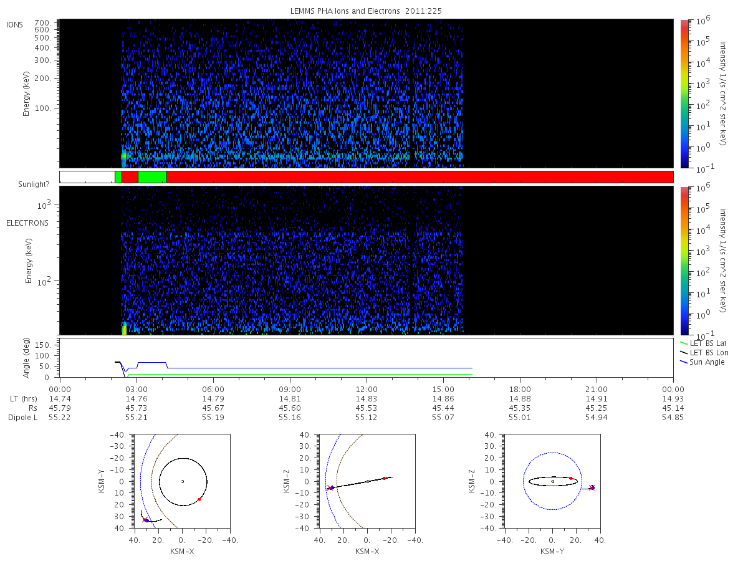This screenshot has height=561, width=748.
Task: Open the KSM-Y versus KSM-Z orbit plot
Action: tap(552, 481)
